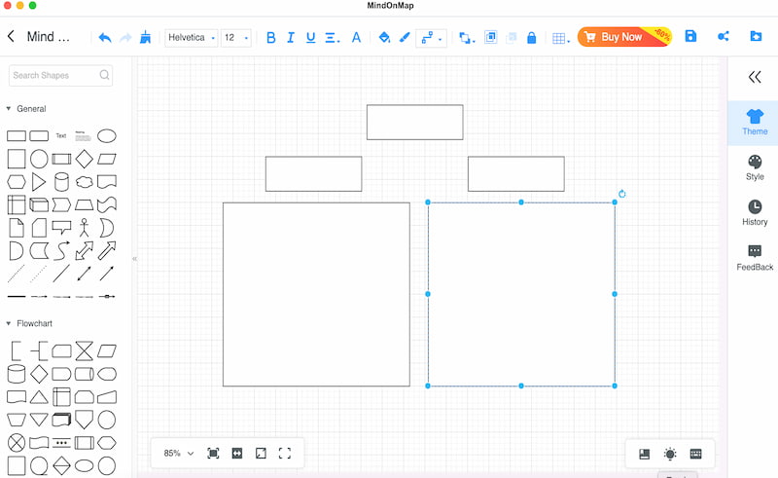This screenshot has width=778, height=478.
Task: Select the top center rectangle on canvas
Action: tap(415, 123)
